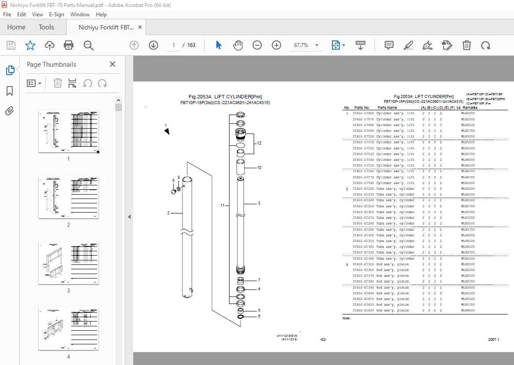Screen dimensions: 514x365
Task: Switch to the Home tab
Action: pyautogui.click(x=16, y=27)
